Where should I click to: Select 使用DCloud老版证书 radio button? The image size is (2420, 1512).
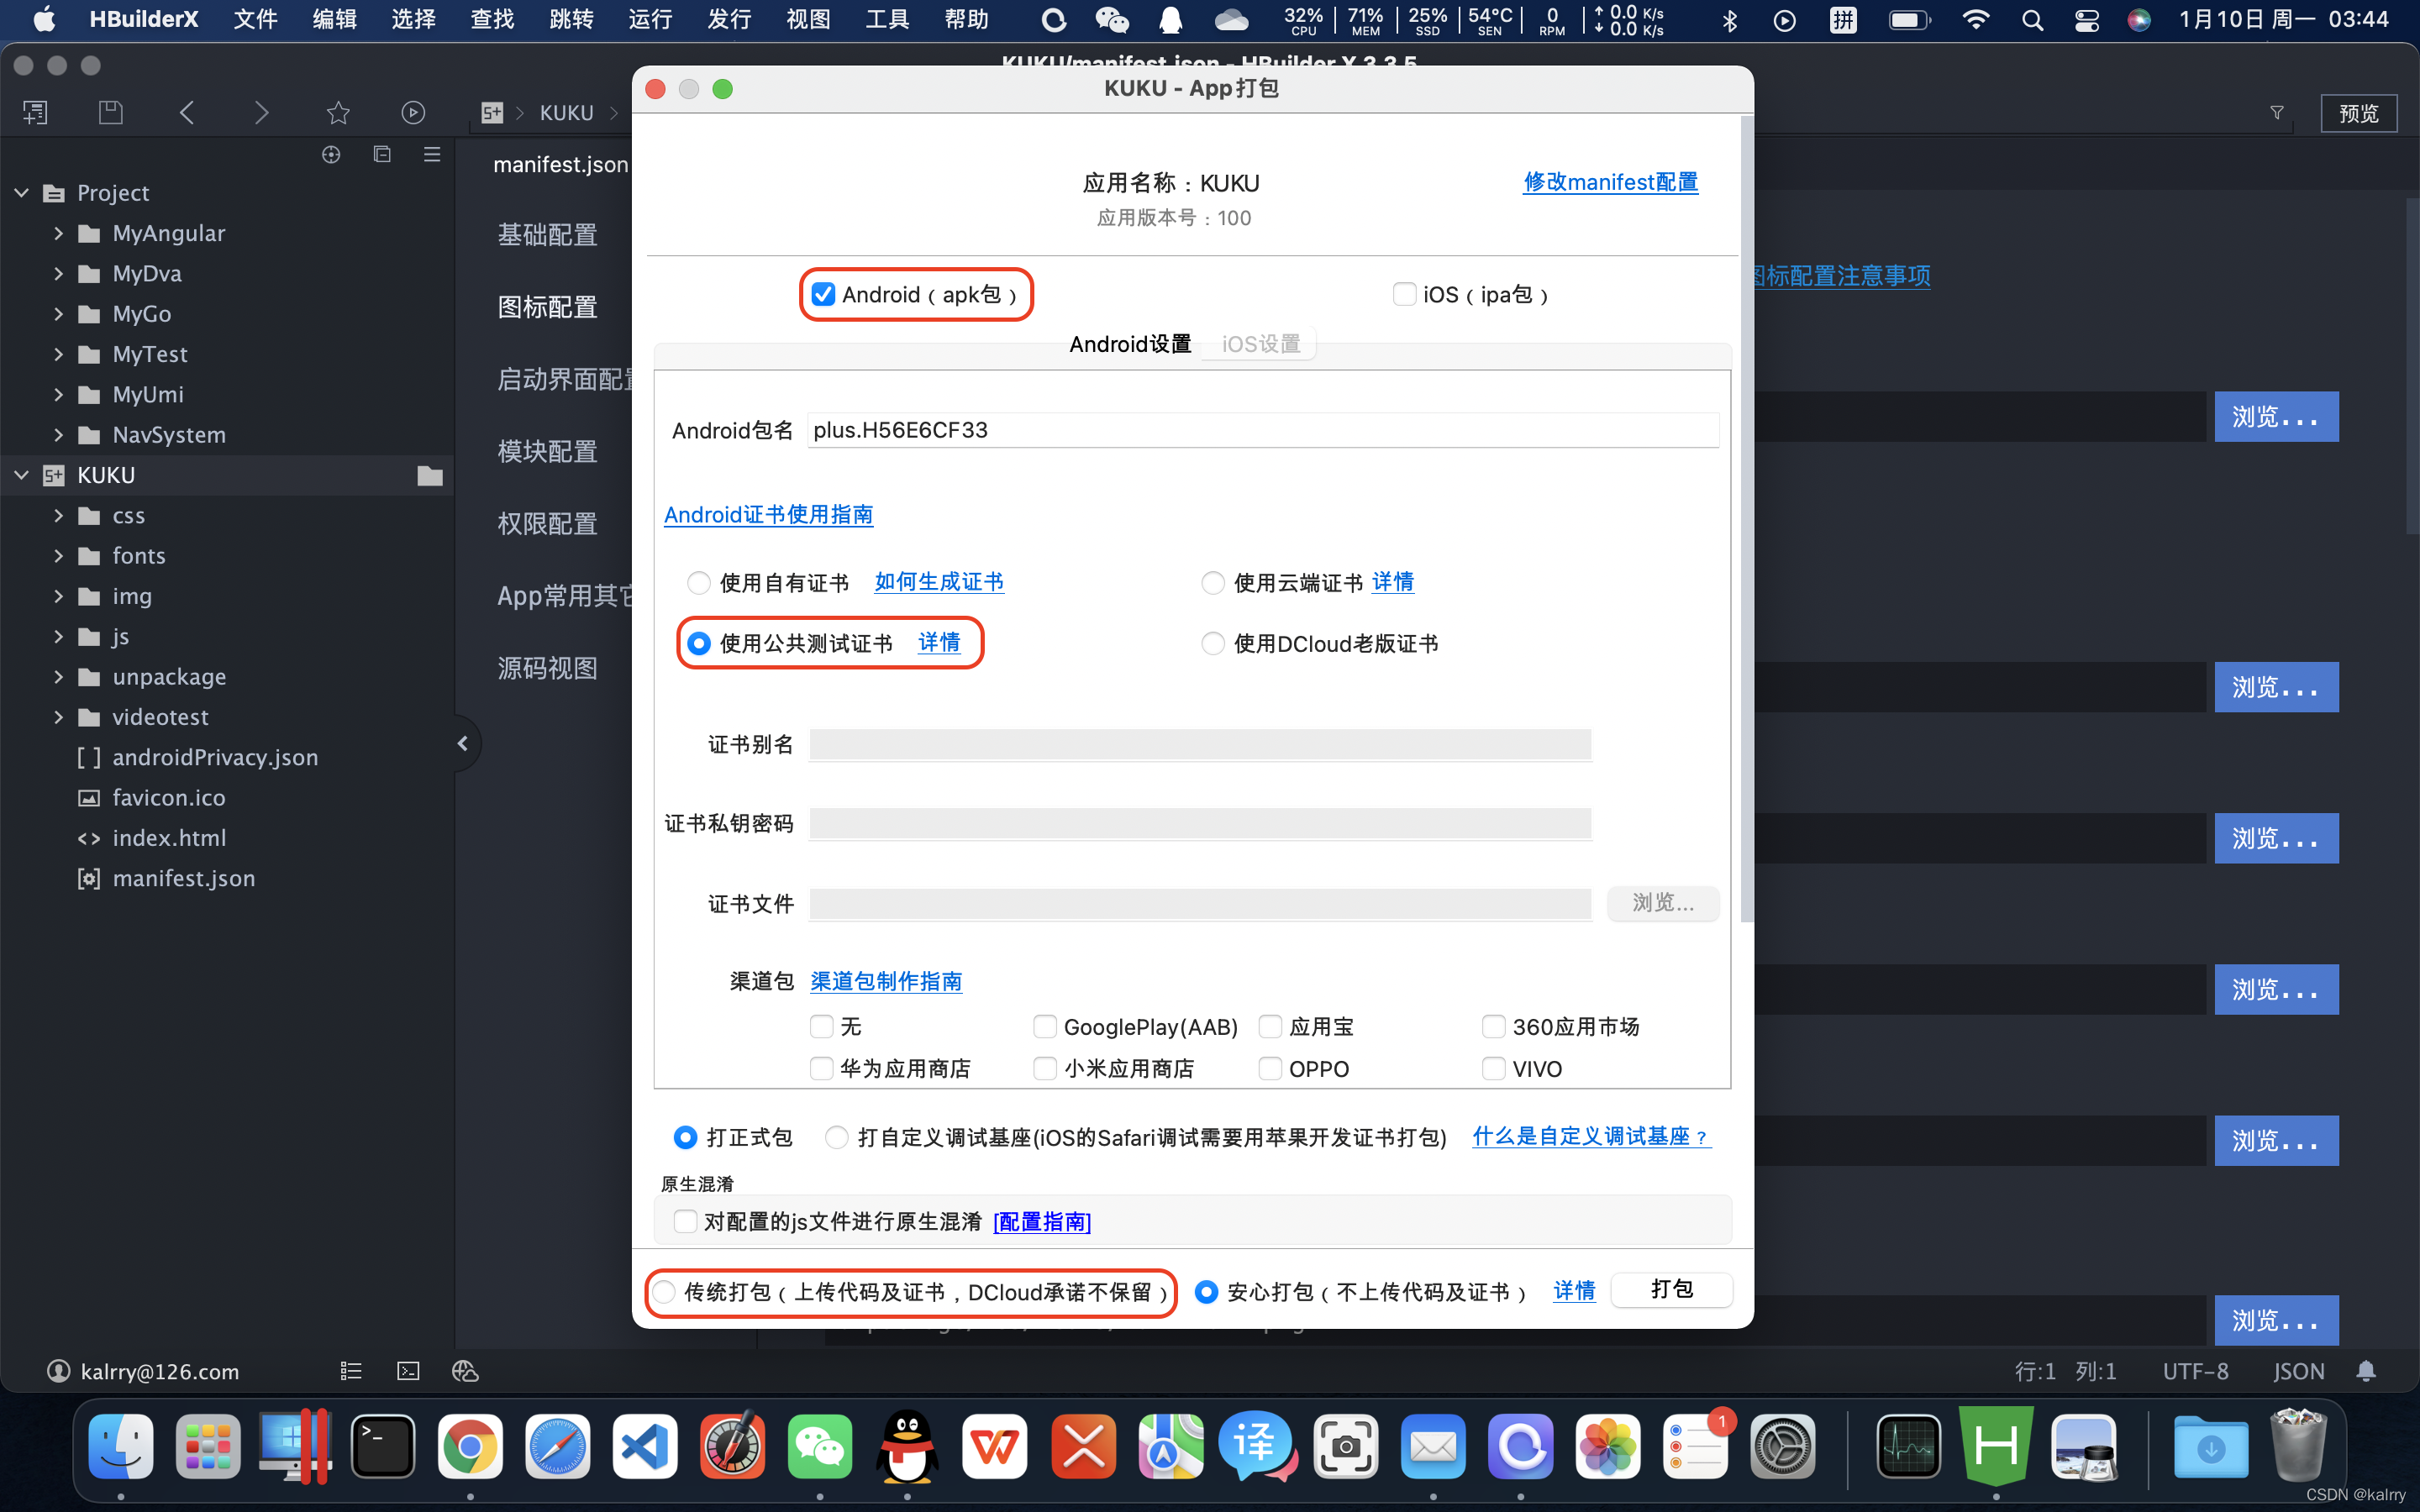point(1213,643)
